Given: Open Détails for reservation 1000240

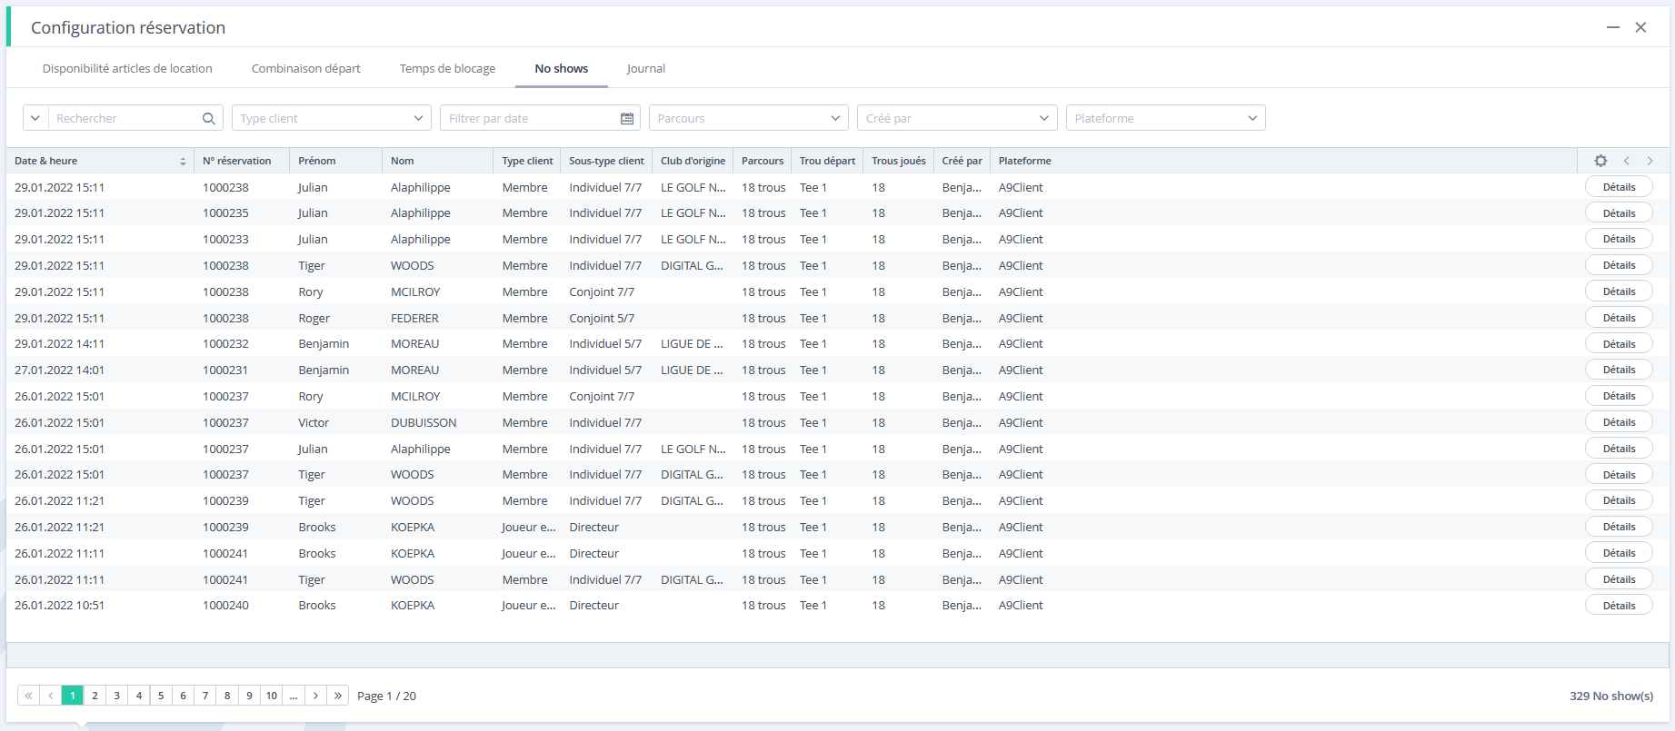Looking at the screenshot, I should click(x=1619, y=606).
